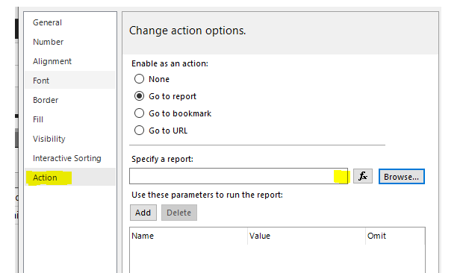Click the Omit column header
The height and width of the screenshot is (273, 466).
[x=395, y=236]
